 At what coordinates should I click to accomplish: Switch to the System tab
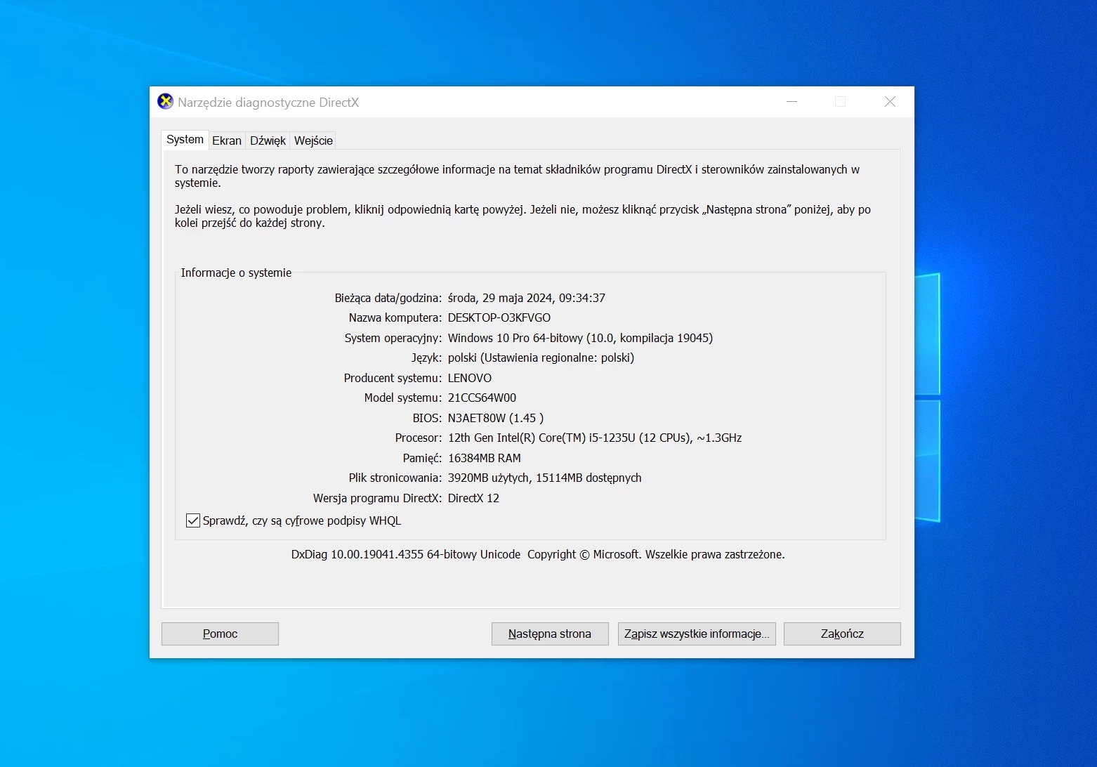tap(185, 140)
